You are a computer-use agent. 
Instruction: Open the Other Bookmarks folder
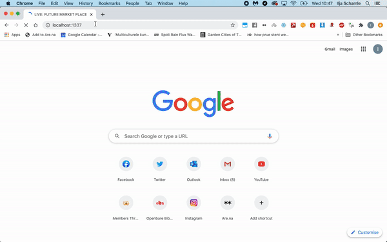(x=364, y=35)
